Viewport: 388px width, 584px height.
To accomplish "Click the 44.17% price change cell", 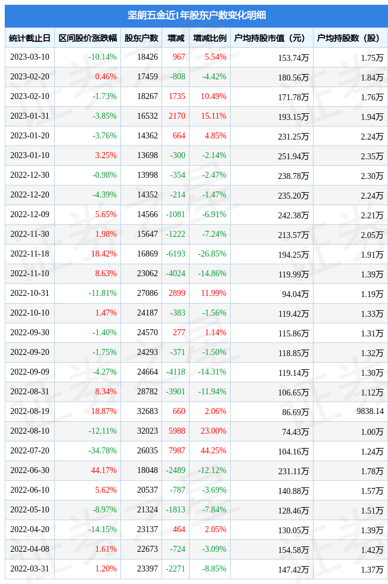I will pos(104,470).
